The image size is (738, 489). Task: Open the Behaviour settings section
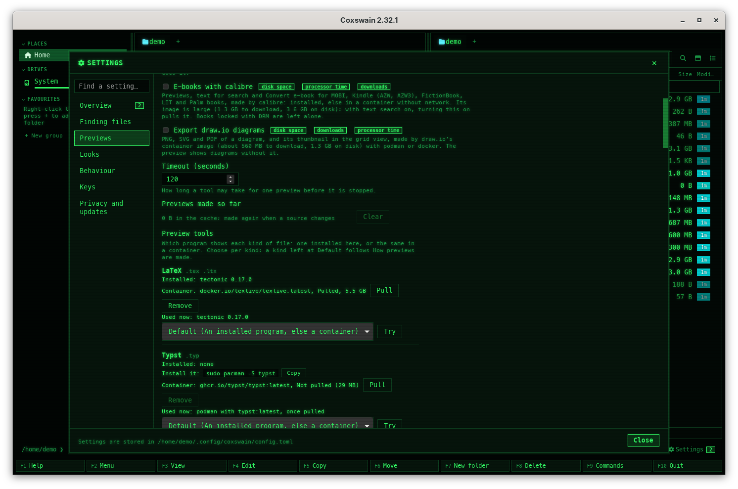pyautogui.click(x=112, y=171)
